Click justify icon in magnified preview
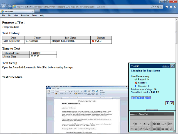The image size is (178, 134). (x=167, y=129)
